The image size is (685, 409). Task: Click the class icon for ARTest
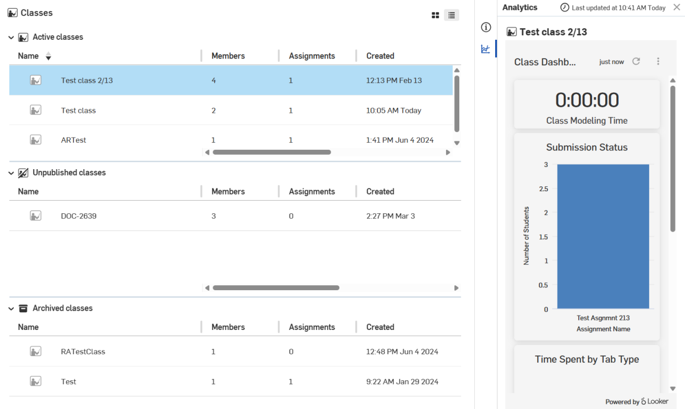[x=35, y=140]
